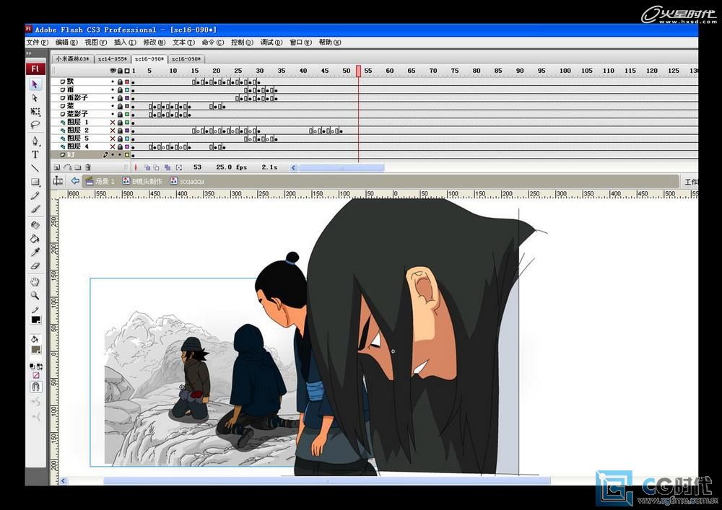This screenshot has height=510, width=722.
Task: Open the 帮助 (Help) menu
Action: coord(330,43)
